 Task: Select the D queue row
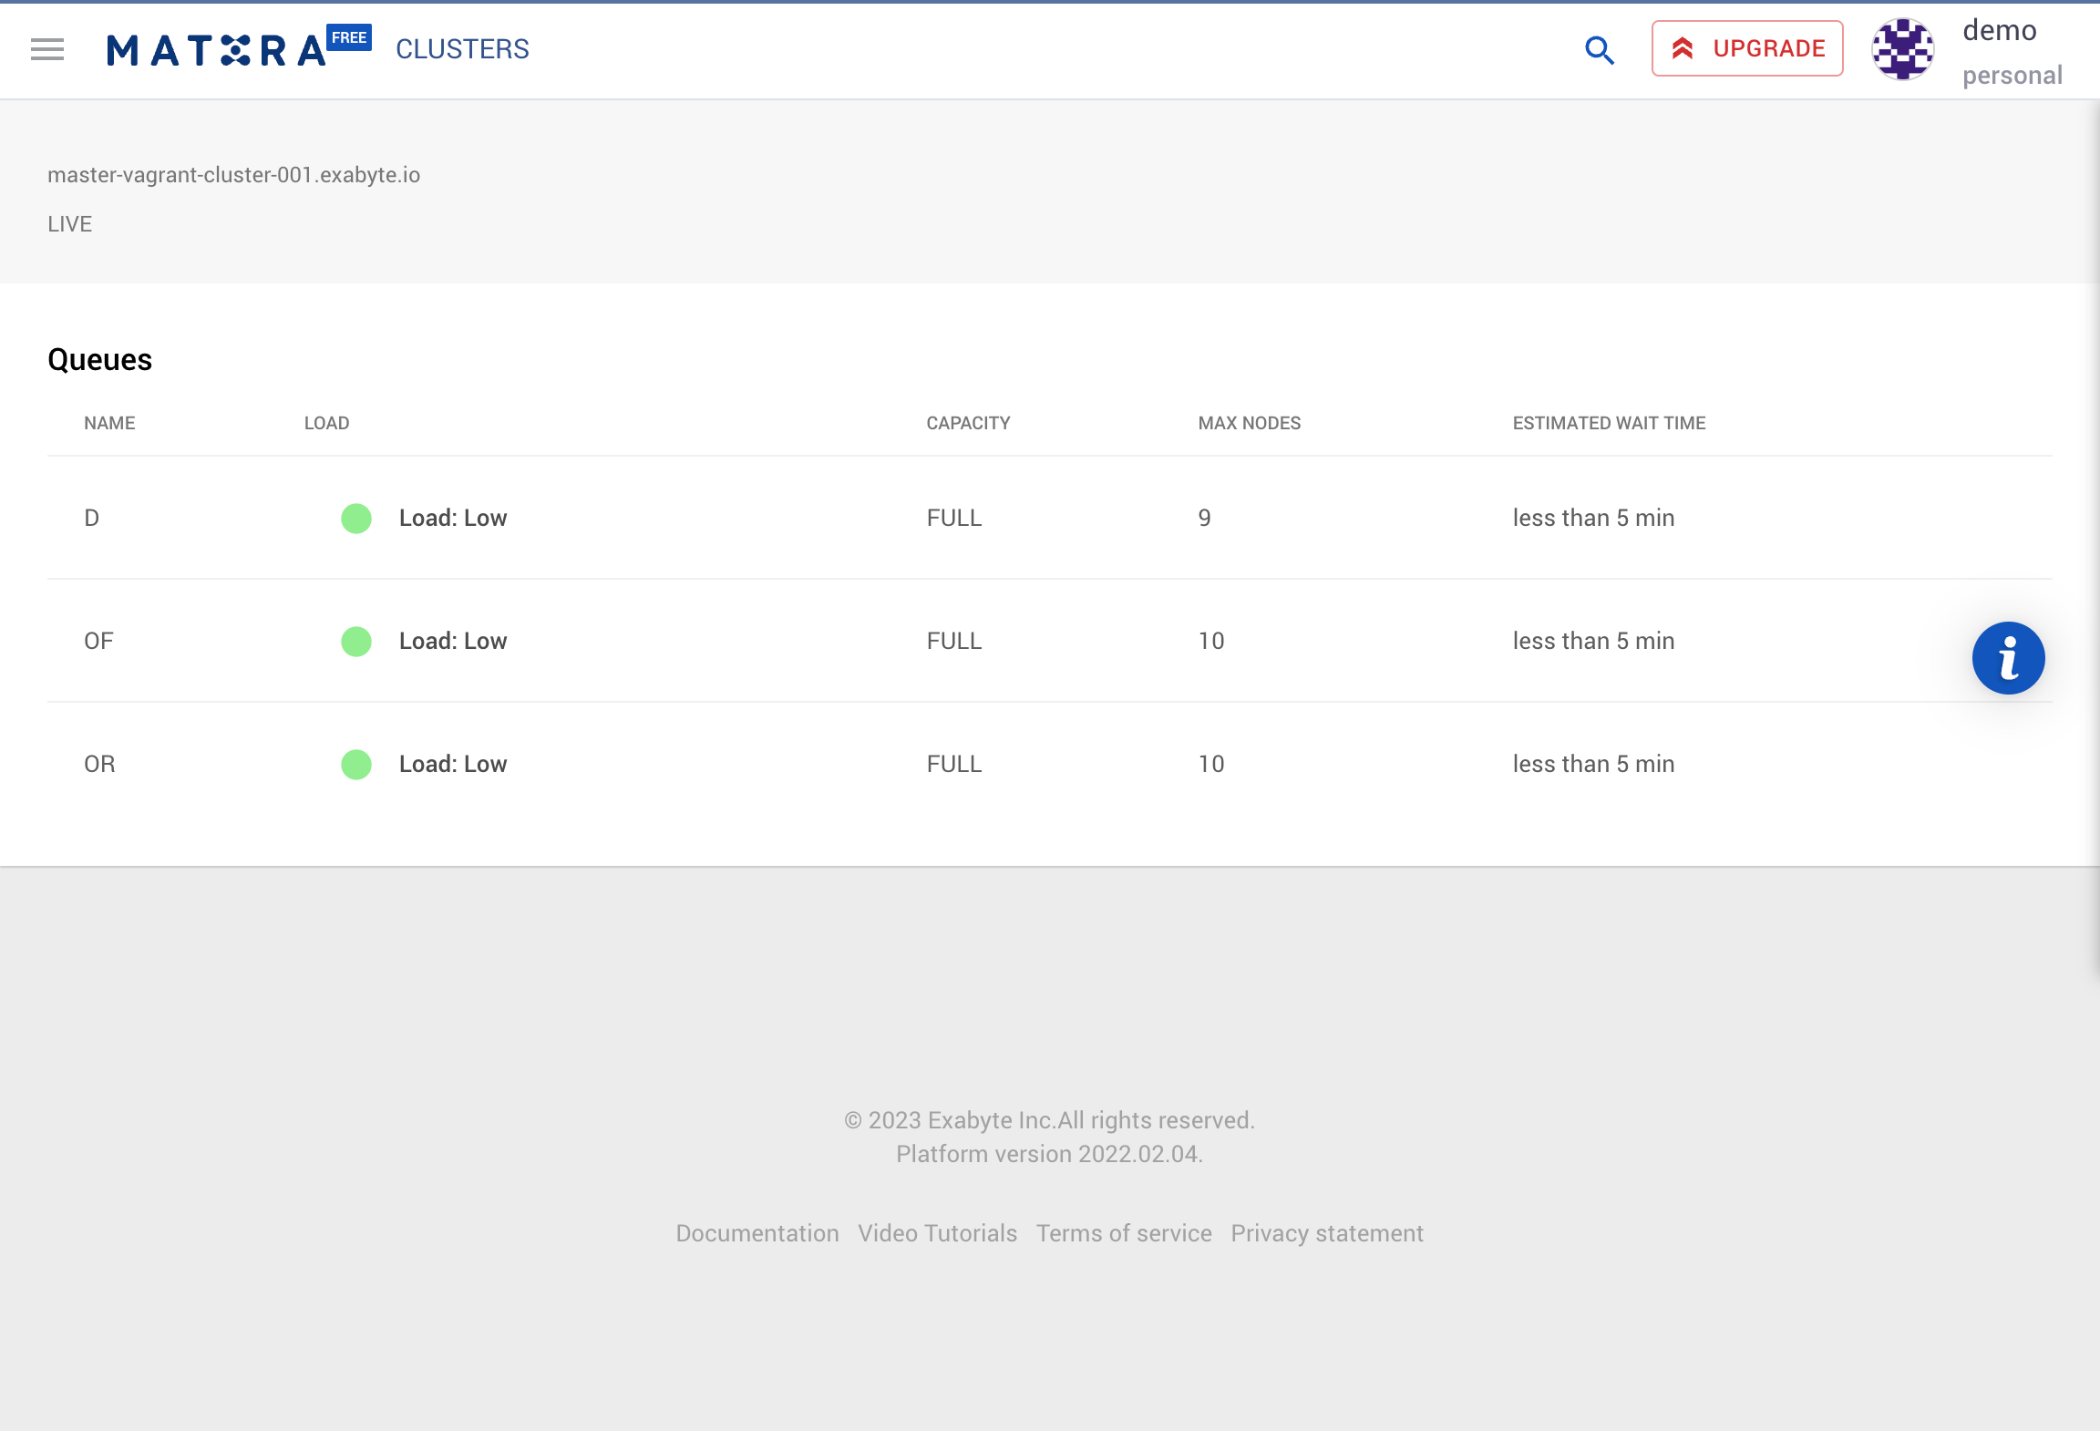tap(92, 518)
